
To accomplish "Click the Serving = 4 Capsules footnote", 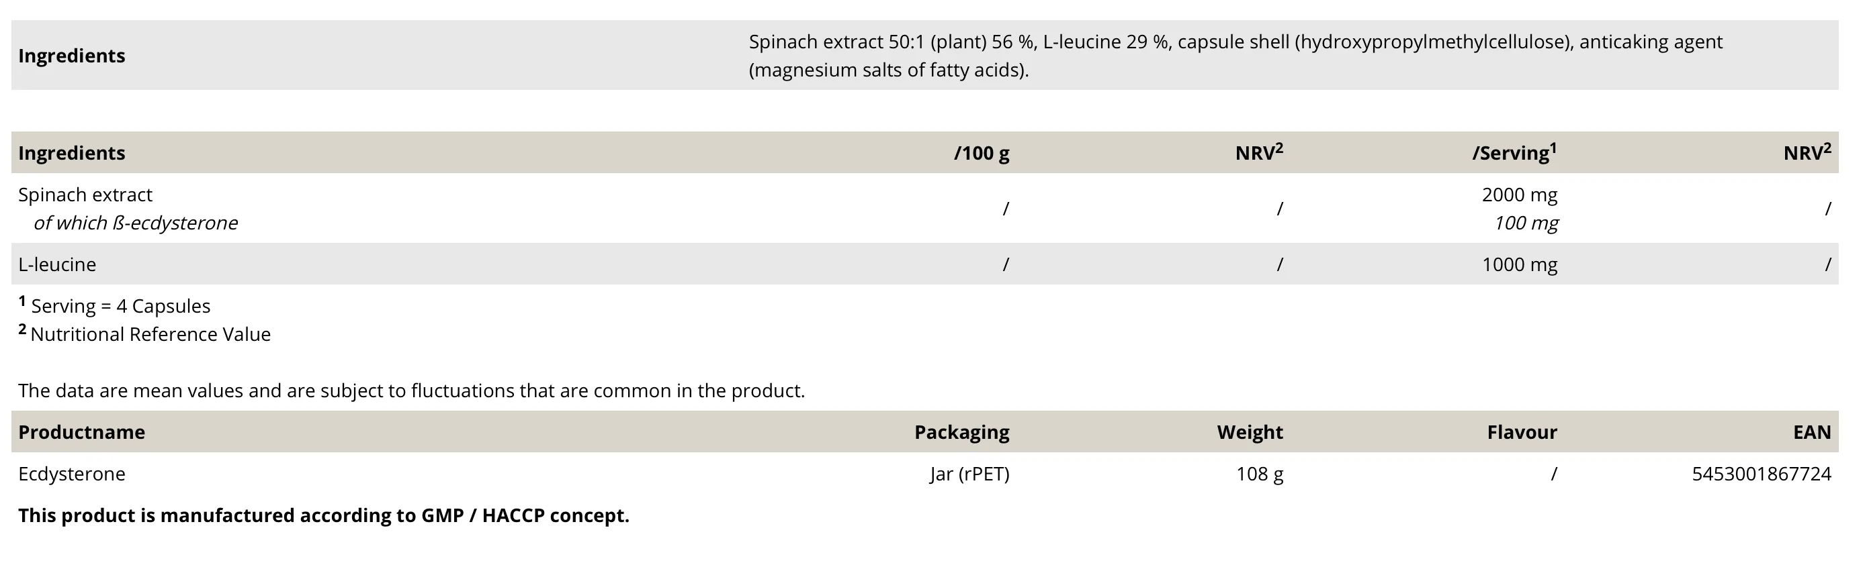I will pyautogui.click(x=120, y=306).
